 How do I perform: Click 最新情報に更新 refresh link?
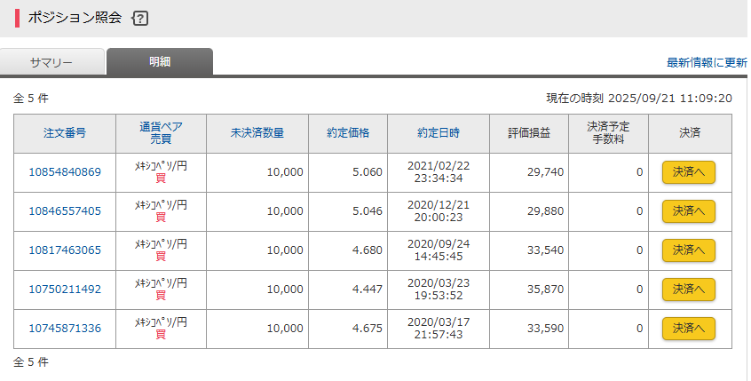click(707, 63)
